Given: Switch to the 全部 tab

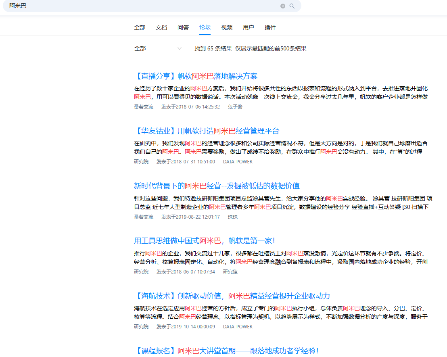Looking at the screenshot, I should [x=140, y=27].
